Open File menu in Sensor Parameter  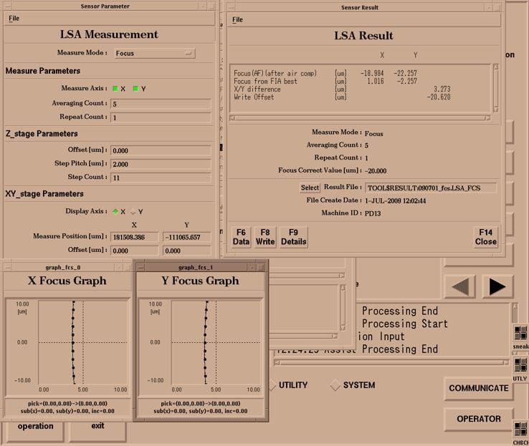[14, 19]
